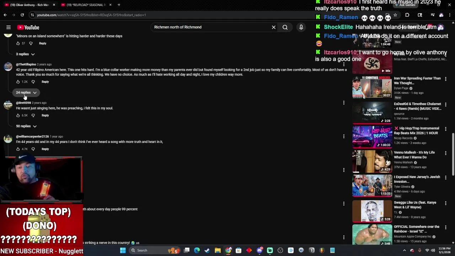Image resolution: width=455 pixels, height=256 pixels.
Task: Click the YouTube page scrollbar thumb
Action: point(453,155)
